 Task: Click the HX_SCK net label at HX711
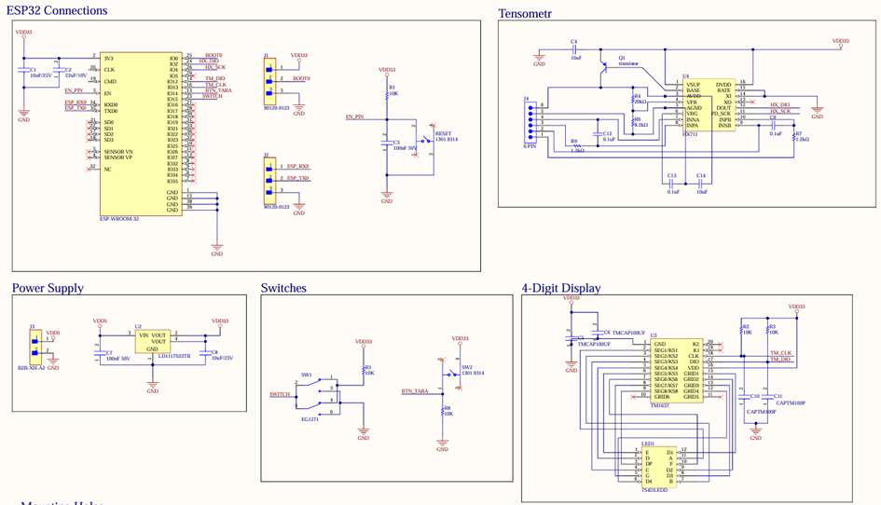click(780, 111)
